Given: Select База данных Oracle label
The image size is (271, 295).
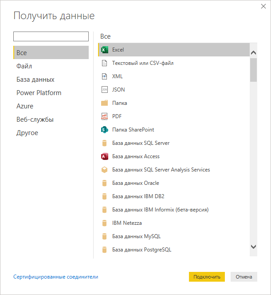Looking at the screenshot, I should coord(136,183).
